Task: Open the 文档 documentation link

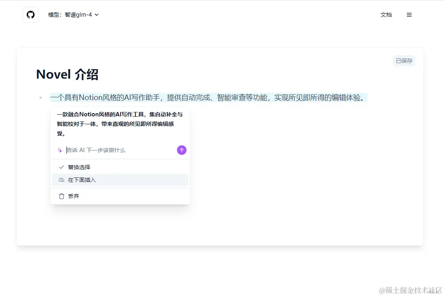Action: pyautogui.click(x=386, y=14)
